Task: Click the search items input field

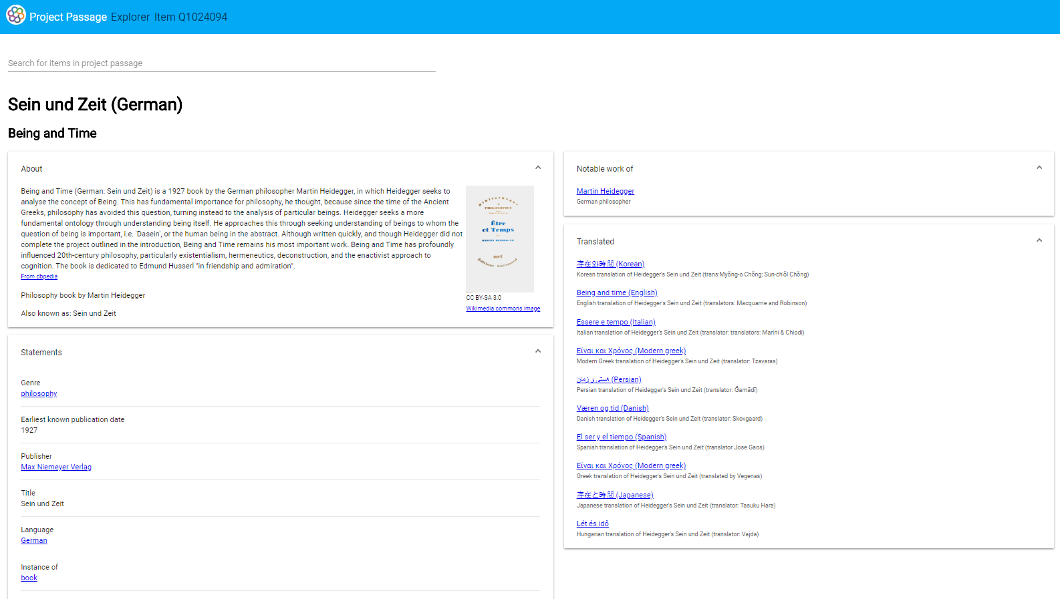Action: point(221,63)
